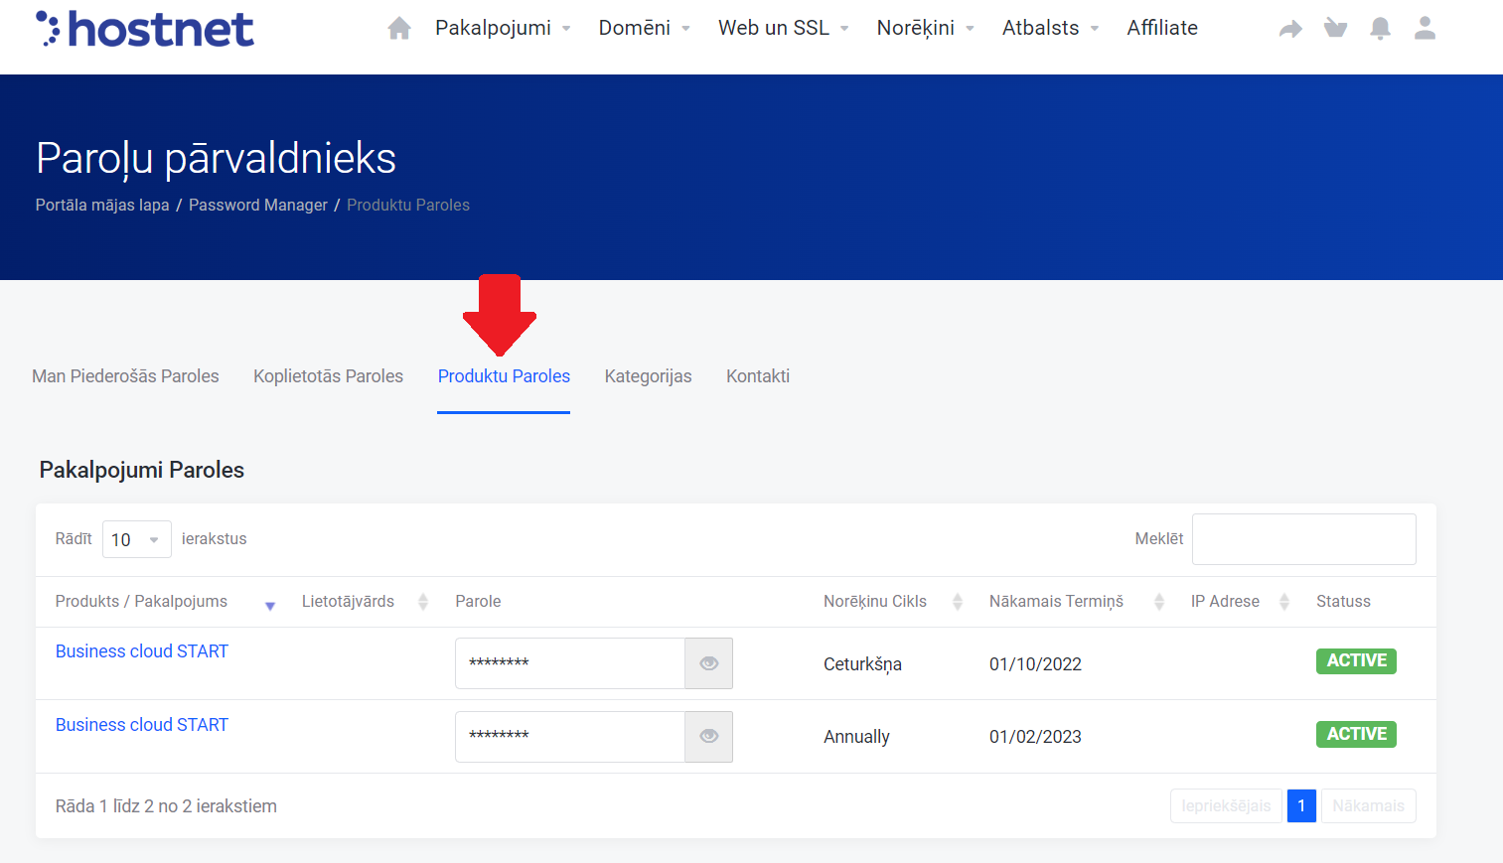Click the Meklēt search field
1503x863 pixels.
(x=1303, y=539)
